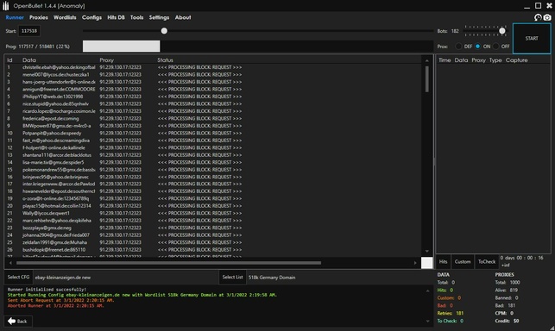Click the Bots 182 count label
The height and width of the screenshot is (331, 555).
point(448,31)
